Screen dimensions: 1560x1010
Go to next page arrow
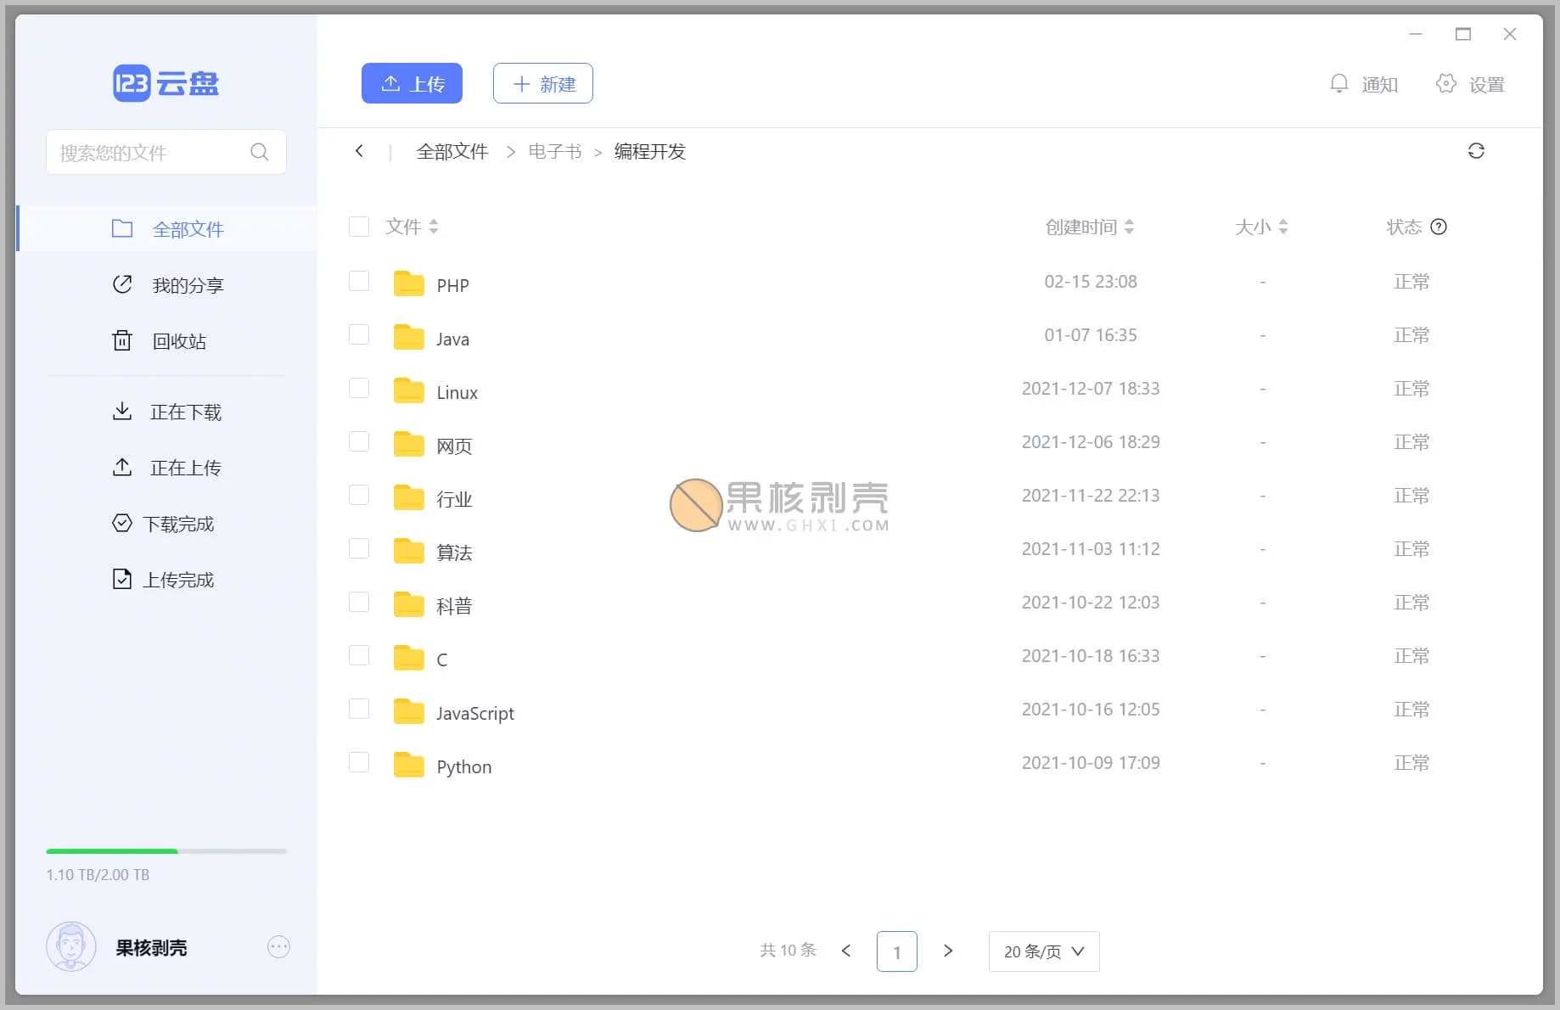948,951
